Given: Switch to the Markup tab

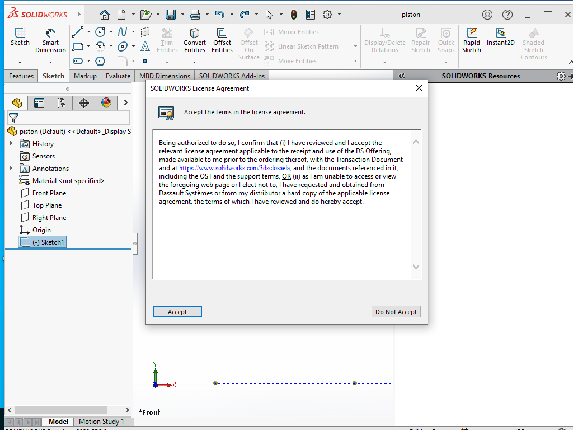Looking at the screenshot, I should [x=85, y=76].
